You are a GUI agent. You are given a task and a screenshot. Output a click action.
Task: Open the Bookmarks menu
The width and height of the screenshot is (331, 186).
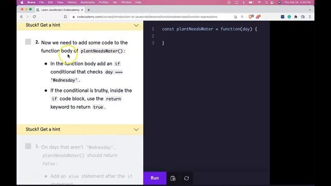click(87, 2)
